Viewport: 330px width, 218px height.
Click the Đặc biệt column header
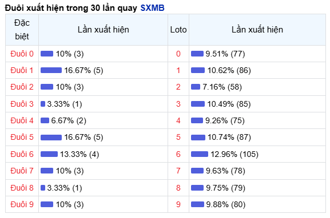coord(22,30)
